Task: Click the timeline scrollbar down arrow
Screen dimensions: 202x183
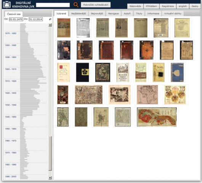Action: (x=50, y=178)
